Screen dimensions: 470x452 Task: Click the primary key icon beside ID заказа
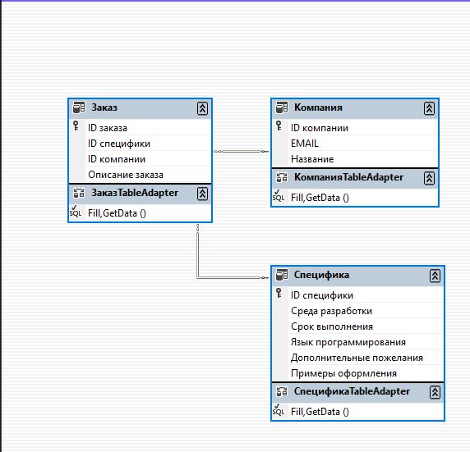coord(76,126)
